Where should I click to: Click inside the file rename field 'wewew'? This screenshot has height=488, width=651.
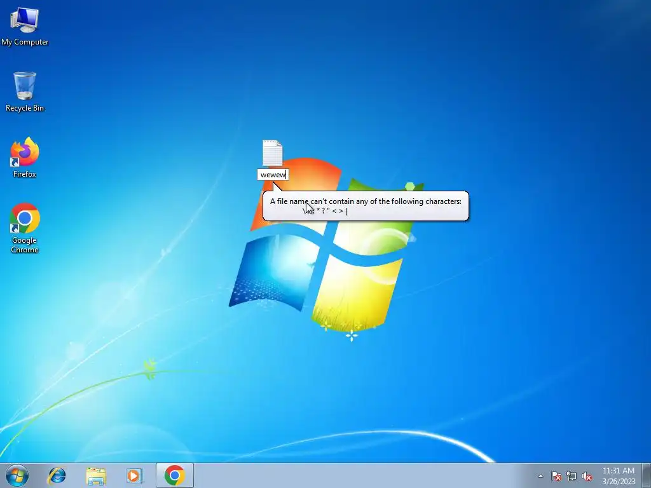coord(273,175)
